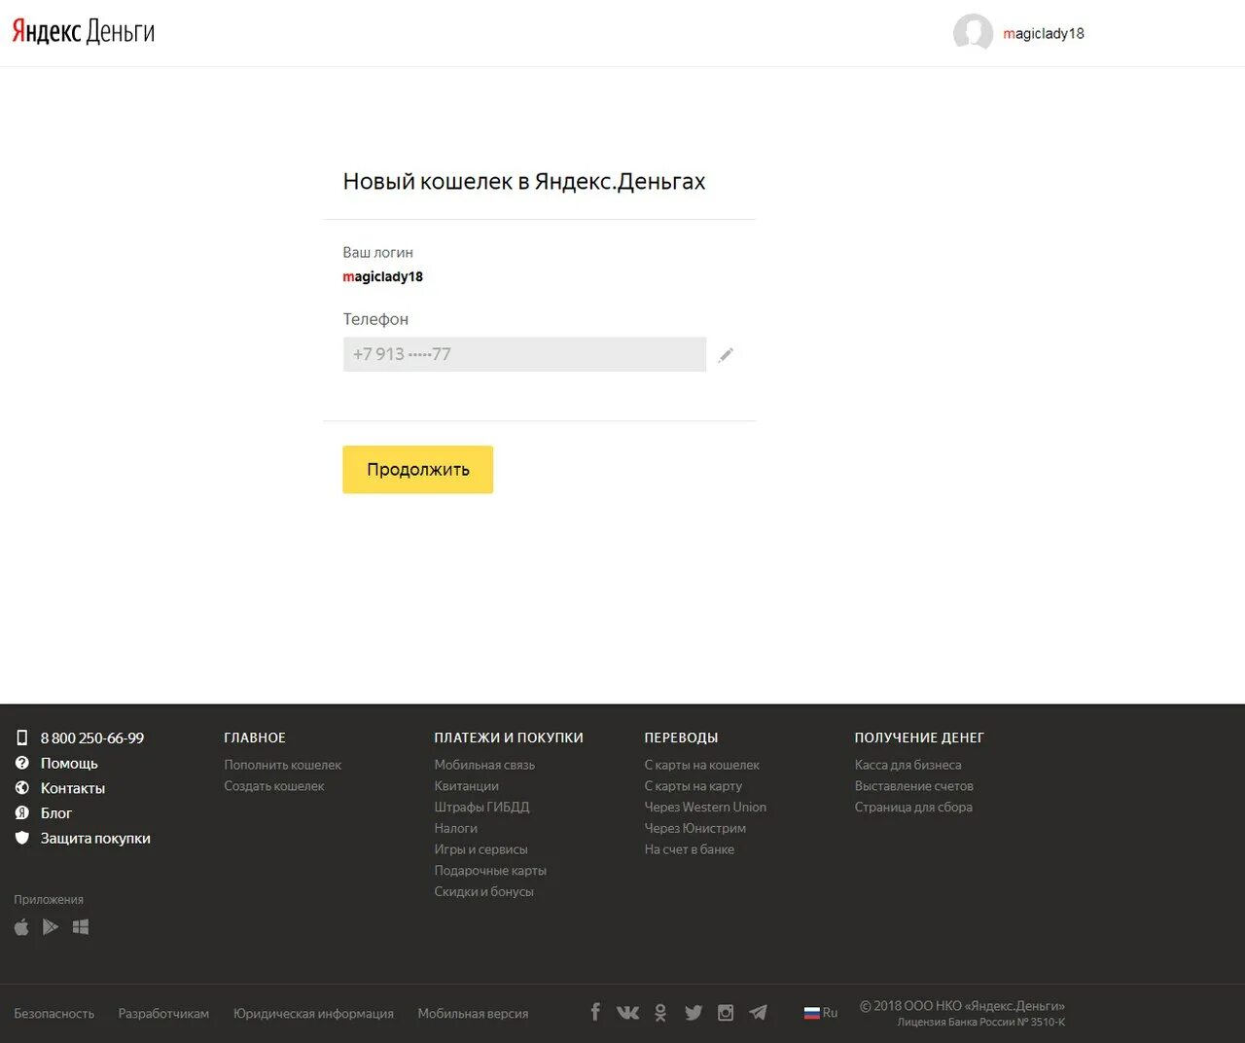Click the ПОЛУЧЕНИЕ ДЕНЕГ footer heading
This screenshot has height=1043, width=1245.
point(920,738)
